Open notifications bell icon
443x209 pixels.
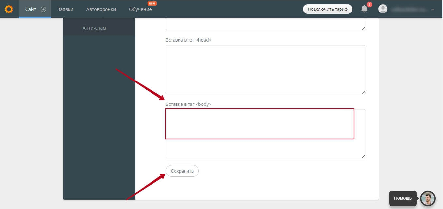point(364,9)
